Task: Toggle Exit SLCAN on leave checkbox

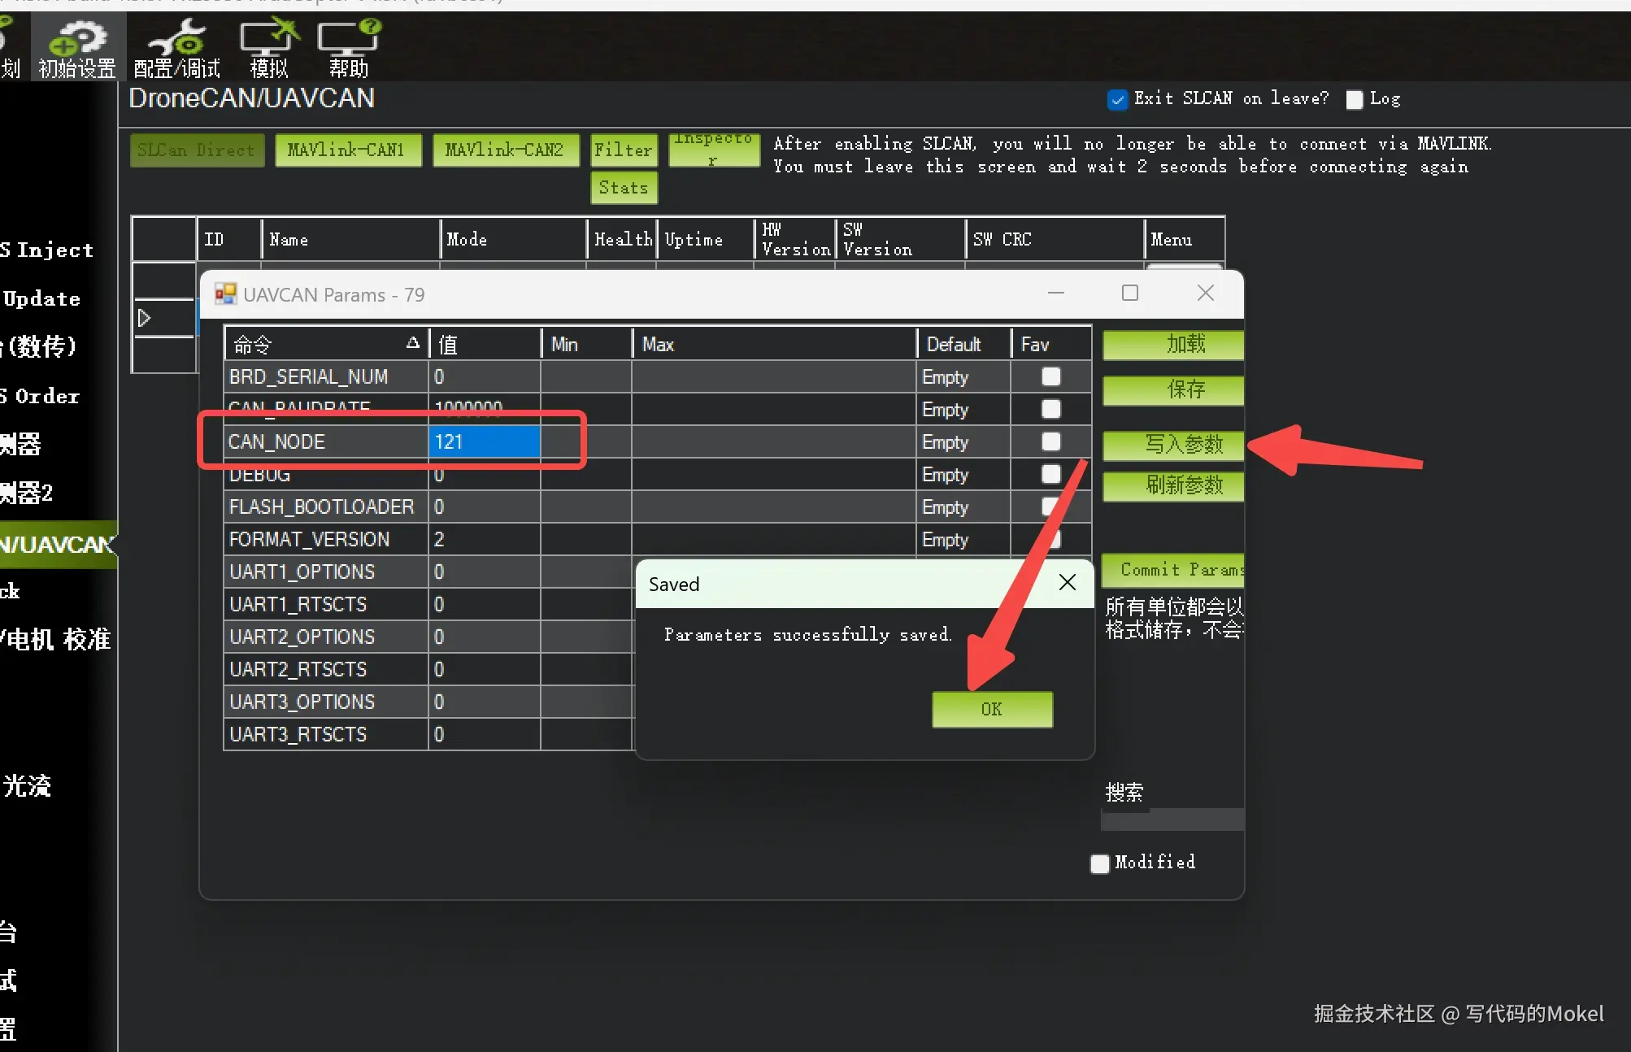Action: click(x=1118, y=99)
